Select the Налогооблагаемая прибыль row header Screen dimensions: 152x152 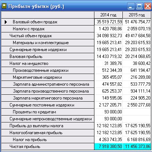(x=48, y=133)
